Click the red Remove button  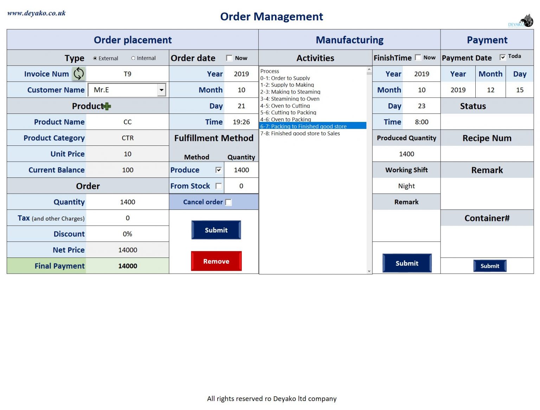pyautogui.click(x=216, y=261)
